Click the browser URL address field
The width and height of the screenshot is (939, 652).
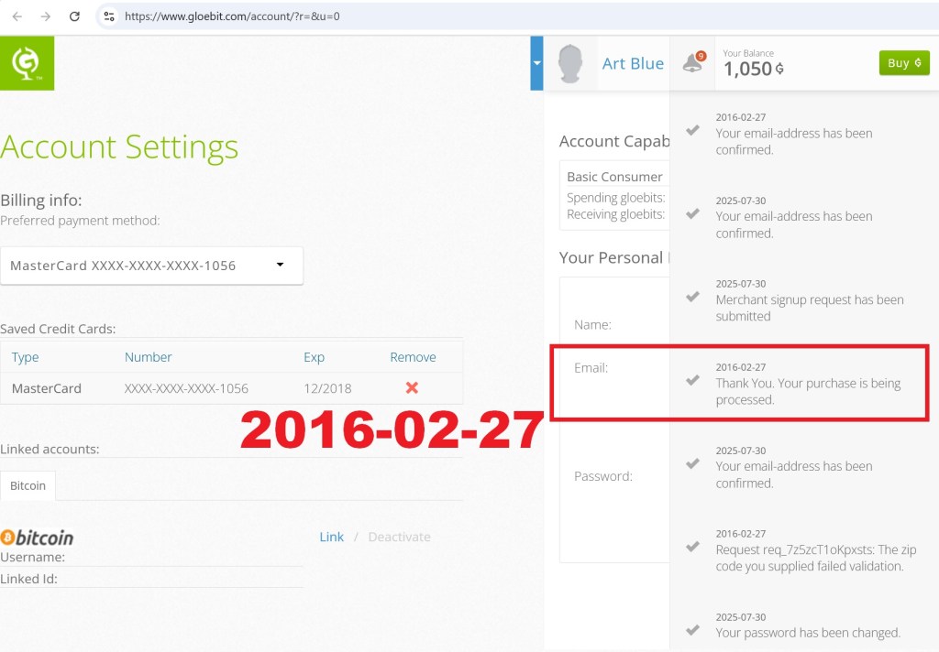point(458,16)
